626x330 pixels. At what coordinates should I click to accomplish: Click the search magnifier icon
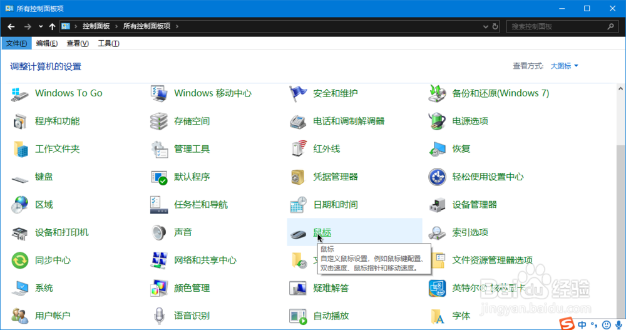coord(610,26)
